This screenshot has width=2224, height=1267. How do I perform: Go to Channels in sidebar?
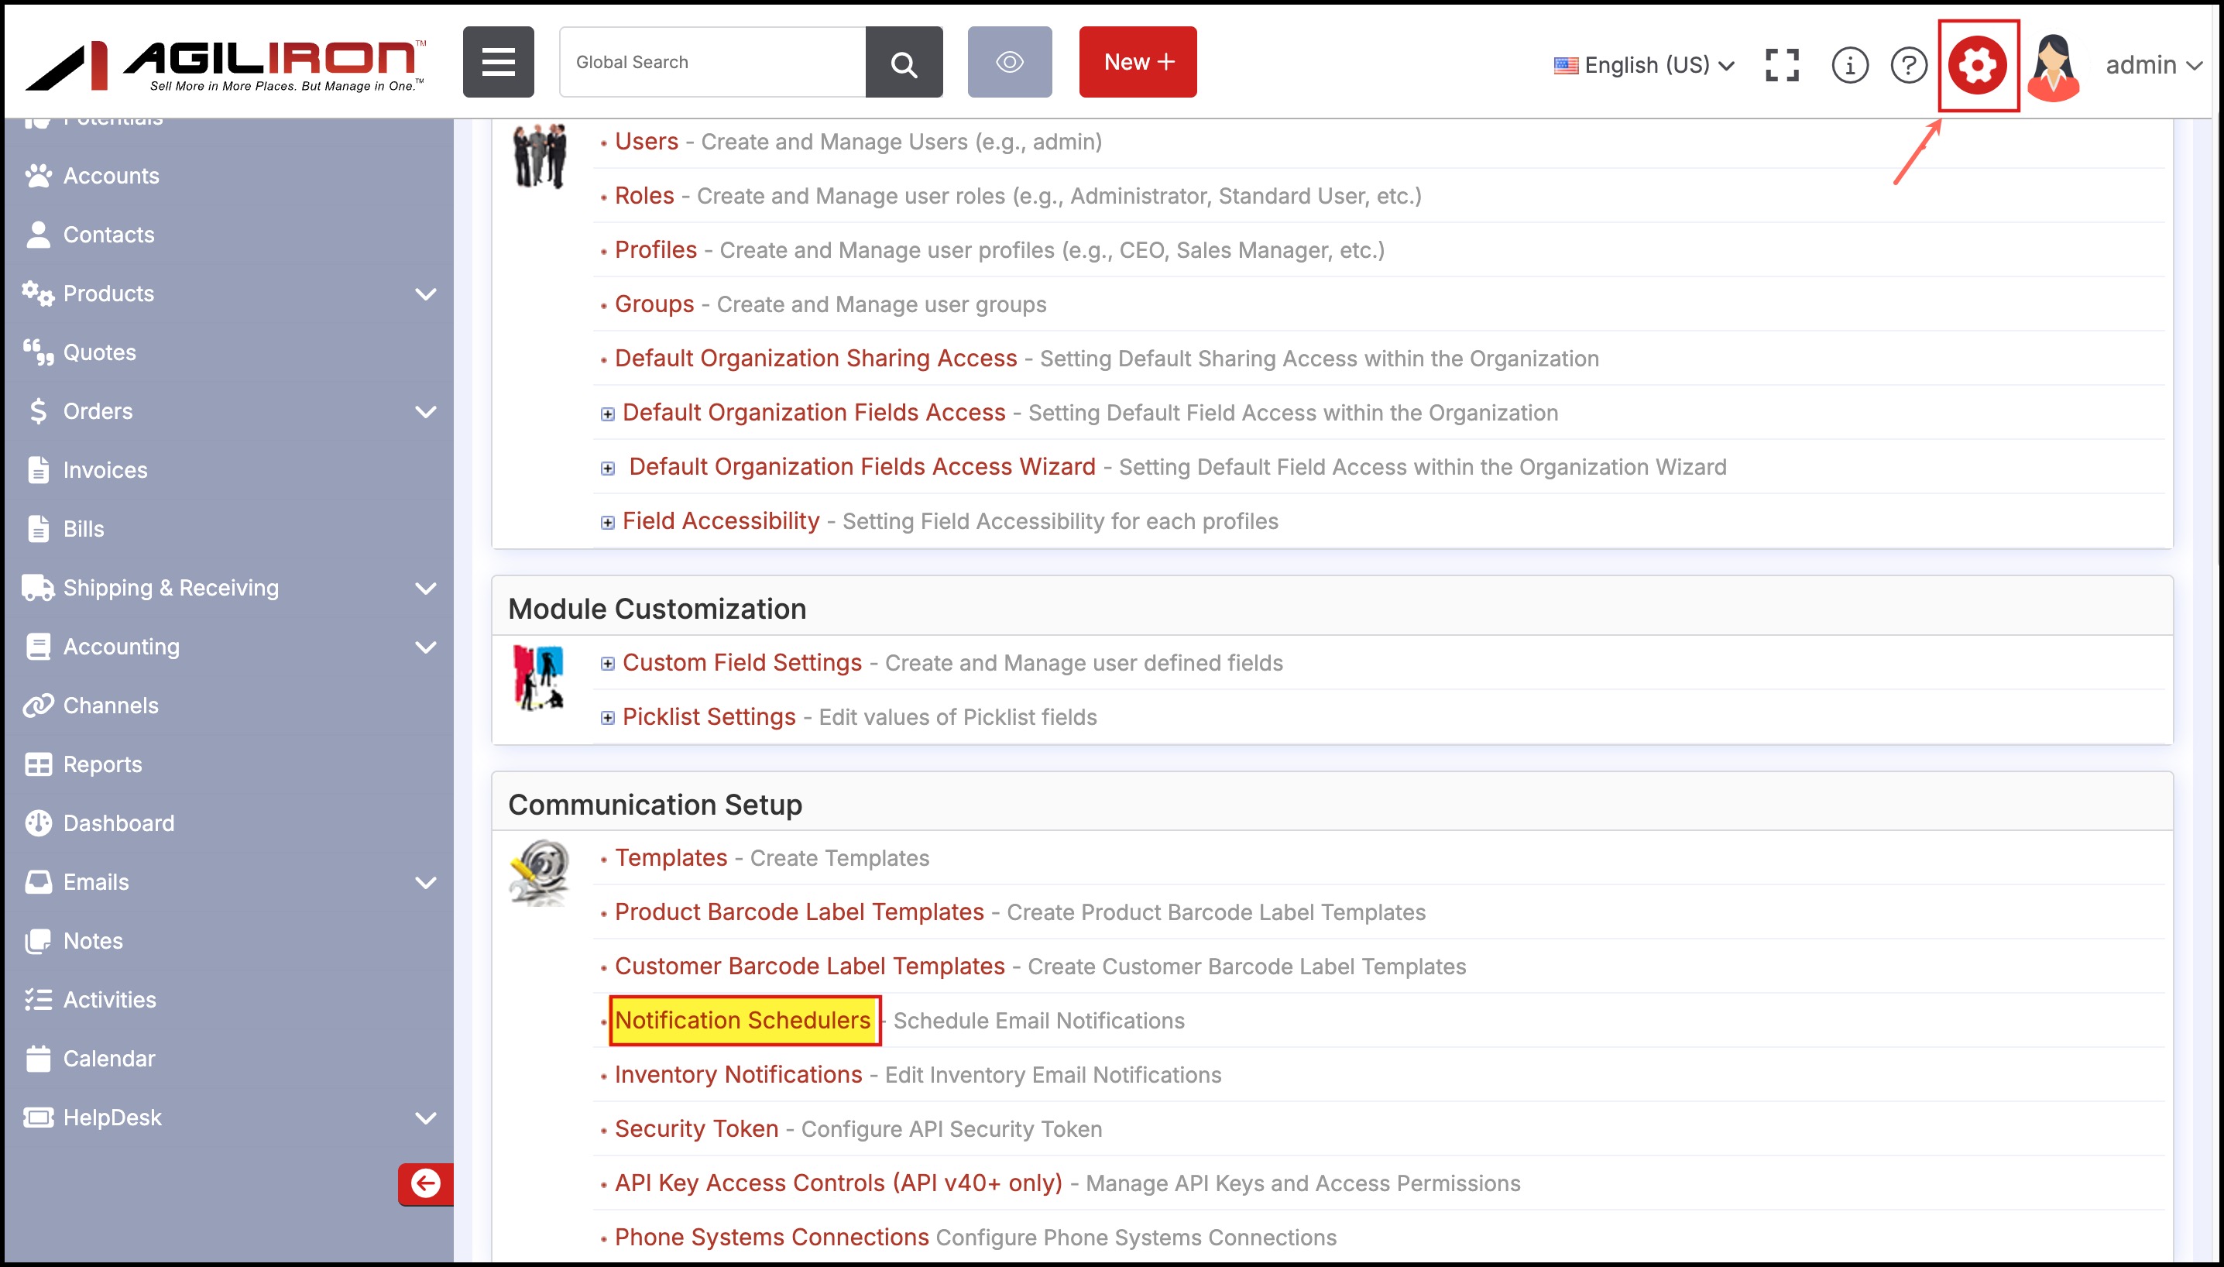(111, 705)
